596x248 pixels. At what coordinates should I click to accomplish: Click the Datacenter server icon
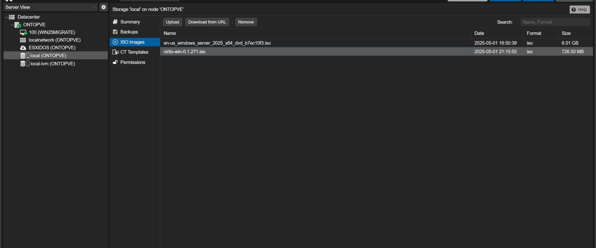tap(12, 17)
